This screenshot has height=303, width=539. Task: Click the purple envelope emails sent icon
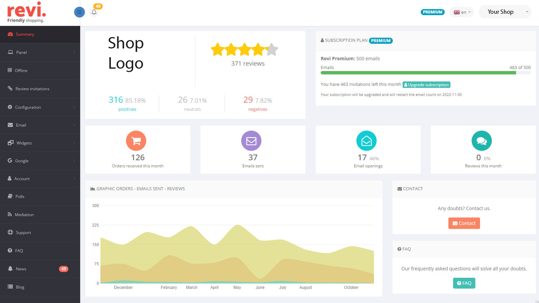click(251, 141)
